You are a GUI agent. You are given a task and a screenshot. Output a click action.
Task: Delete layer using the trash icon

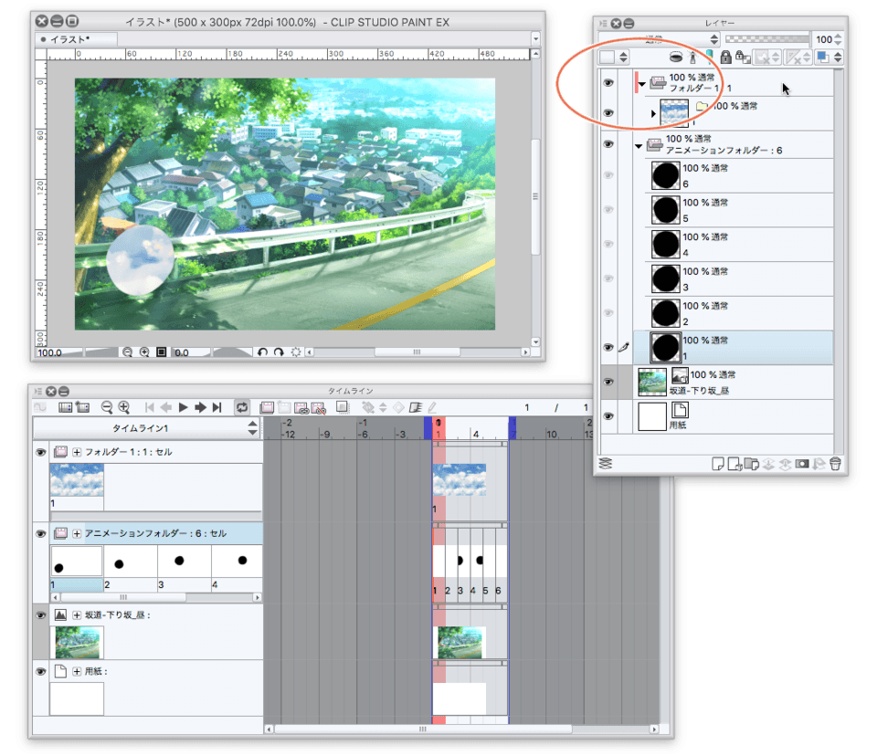coord(835,464)
